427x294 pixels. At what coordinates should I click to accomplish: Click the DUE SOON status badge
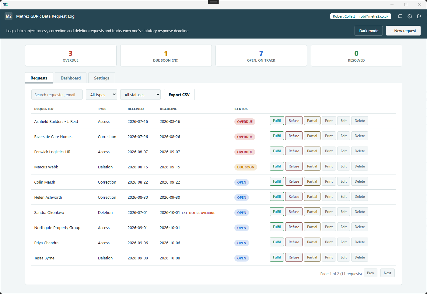tap(246, 167)
